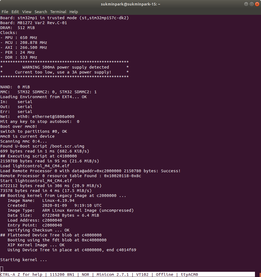Open the Terminal menu
Image resolution: width=261 pixels, height=277 pixels.
point(58,12)
